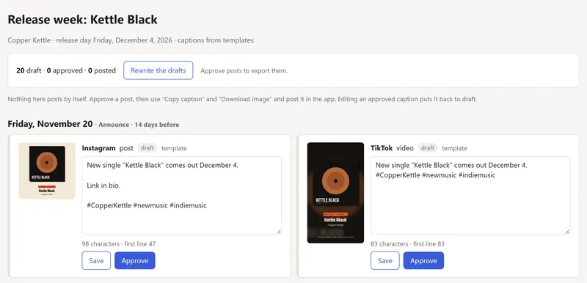
Task: Save the TikTok video caption
Action: coord(384,260)
